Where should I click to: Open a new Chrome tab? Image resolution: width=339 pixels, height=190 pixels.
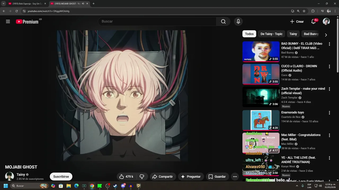point(93,4)
